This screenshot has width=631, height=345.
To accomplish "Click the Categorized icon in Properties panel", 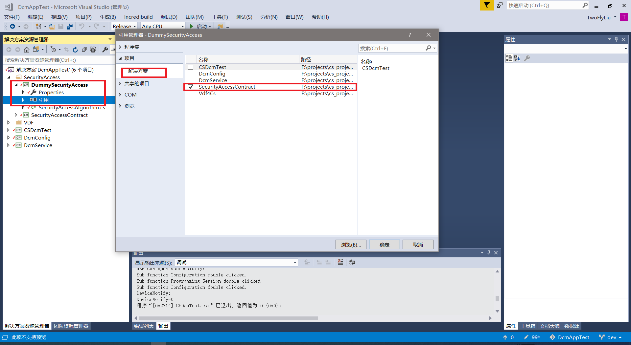I will click(x=509, y=58).
